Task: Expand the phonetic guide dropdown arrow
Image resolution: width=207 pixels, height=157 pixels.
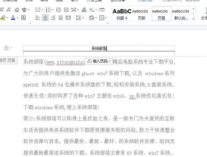Action: pyautogui.click(x=29, y=10)
